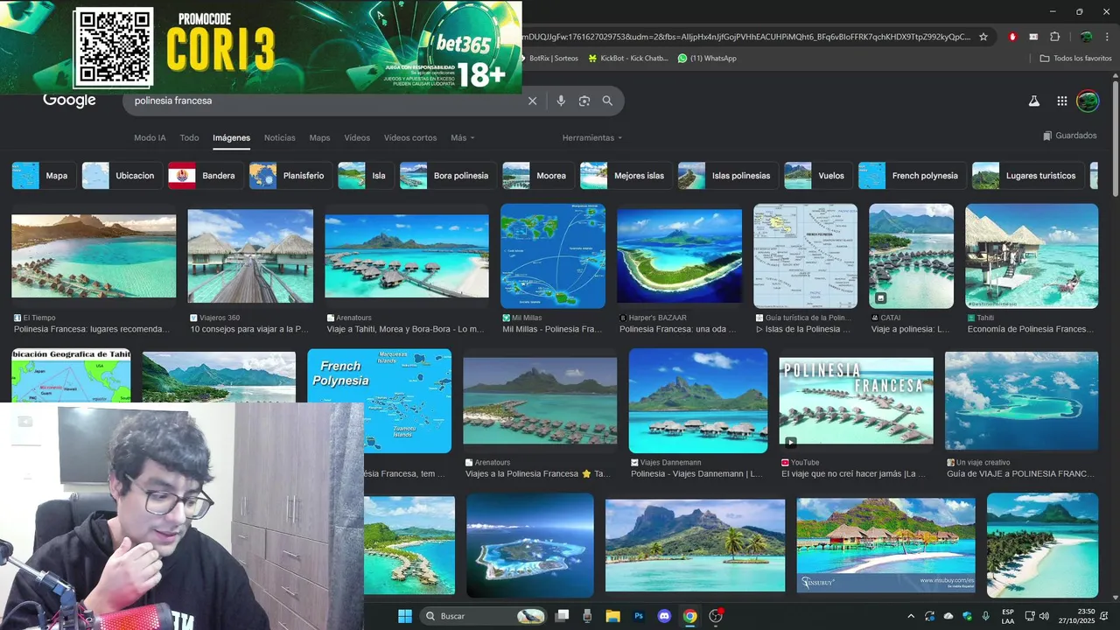Select the Islas polinesias chip
Screen dimensions: 1120x630
(728, 176)
